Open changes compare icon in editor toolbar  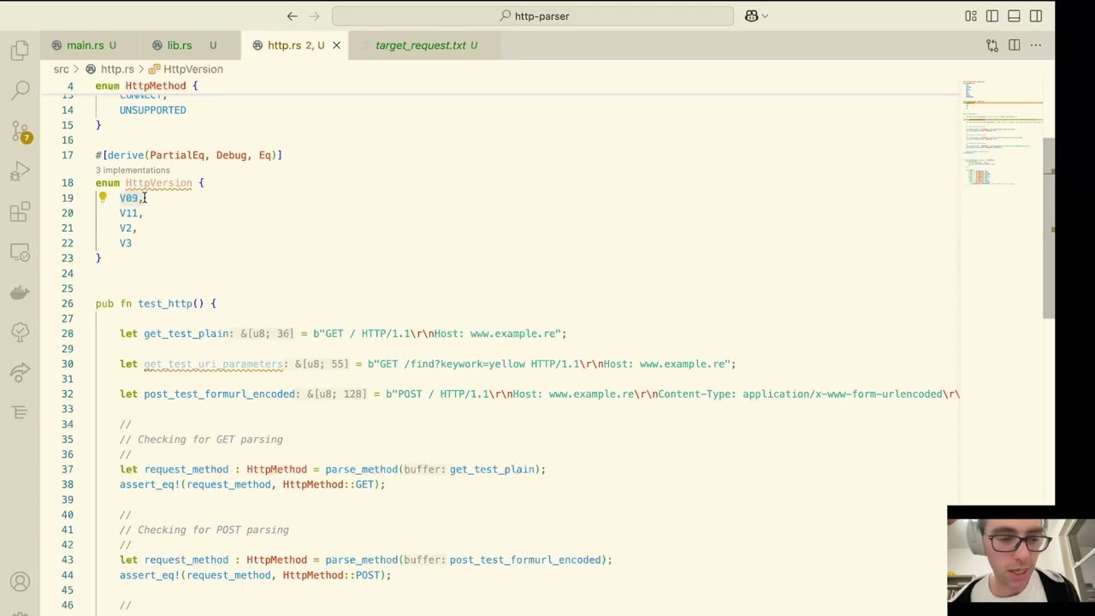tap(992, 45)
